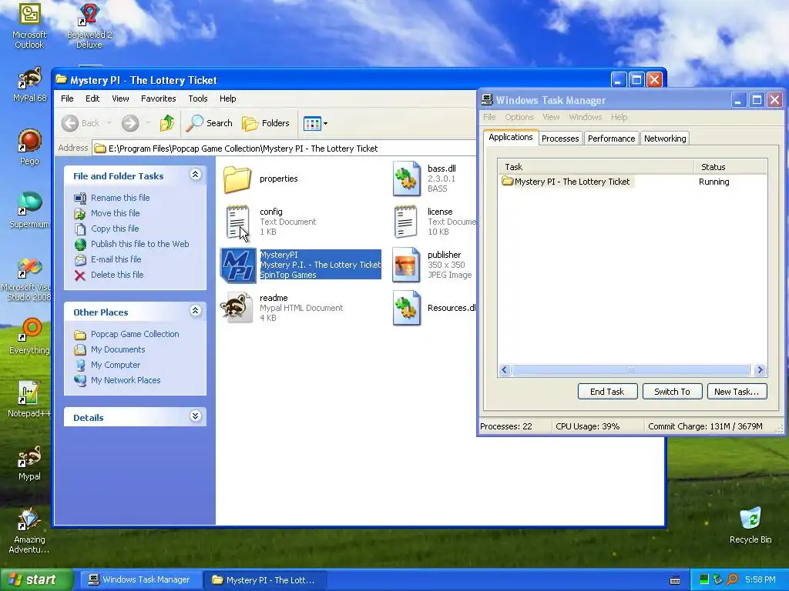Image resolution: width=789 pixels, height=591 pixels.
Task: Click the task list horizontal scrollbar right arrow
Action: pyautogui.click(x=760, y=370)
